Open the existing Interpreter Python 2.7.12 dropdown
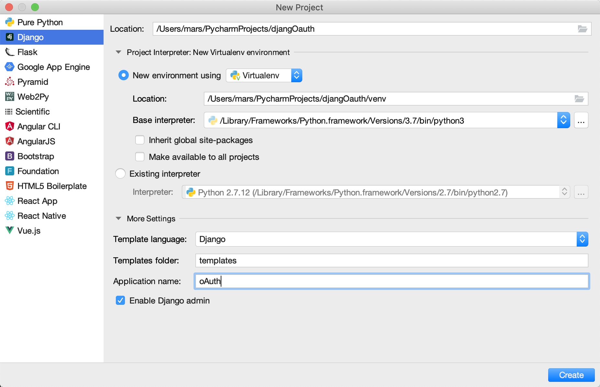This screenshot has width=600, height=387. click(x=376, y=192)
